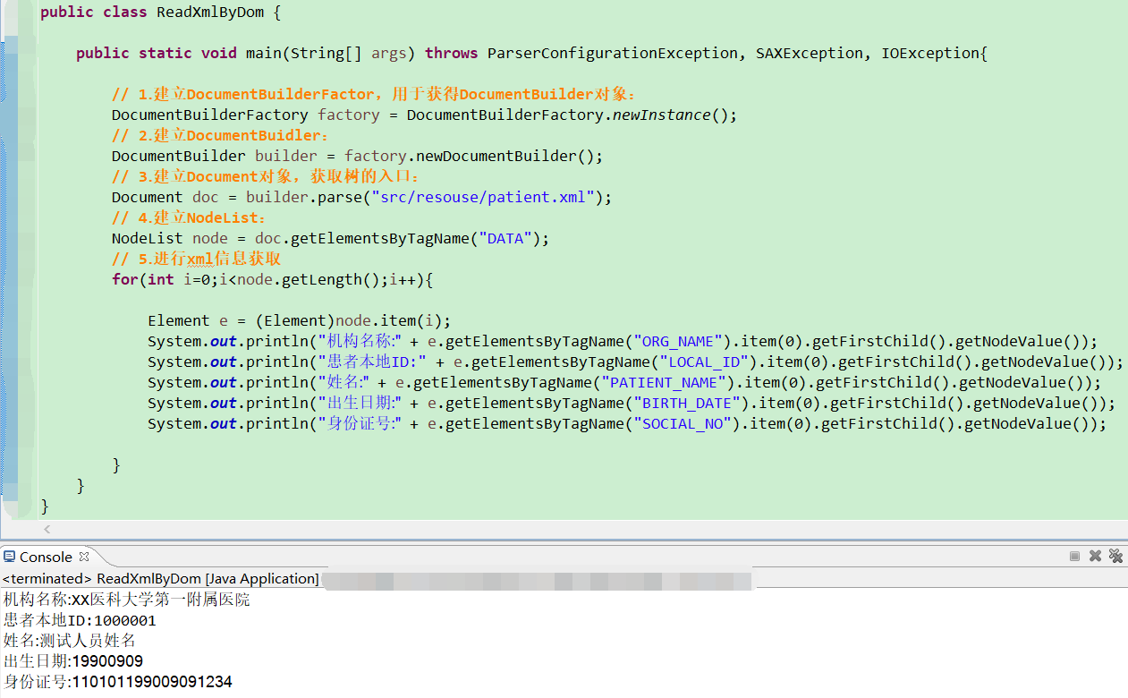This screenshot has height=698, width=1128.
Task: Click the editor horizontal scrollbar left arrow
Action: tap(47, 530)
